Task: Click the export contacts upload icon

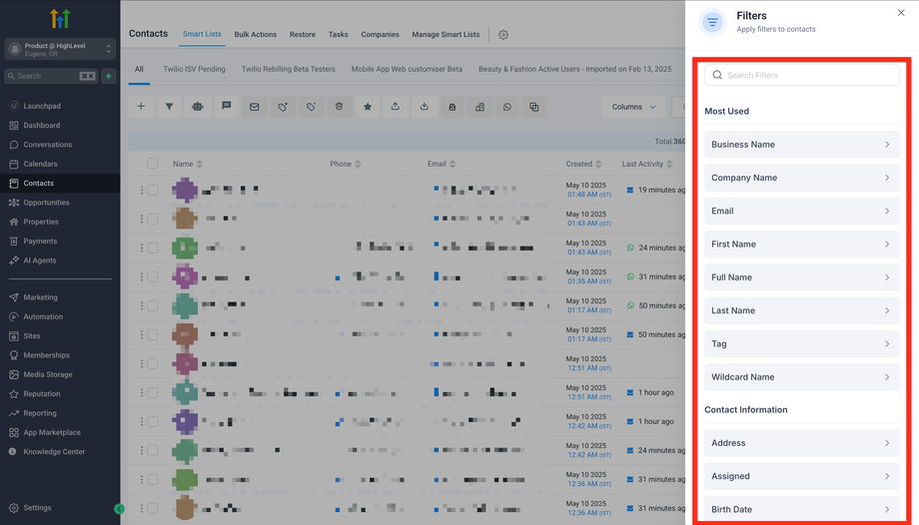Action: pyautogui.click(x=396, y=107)
